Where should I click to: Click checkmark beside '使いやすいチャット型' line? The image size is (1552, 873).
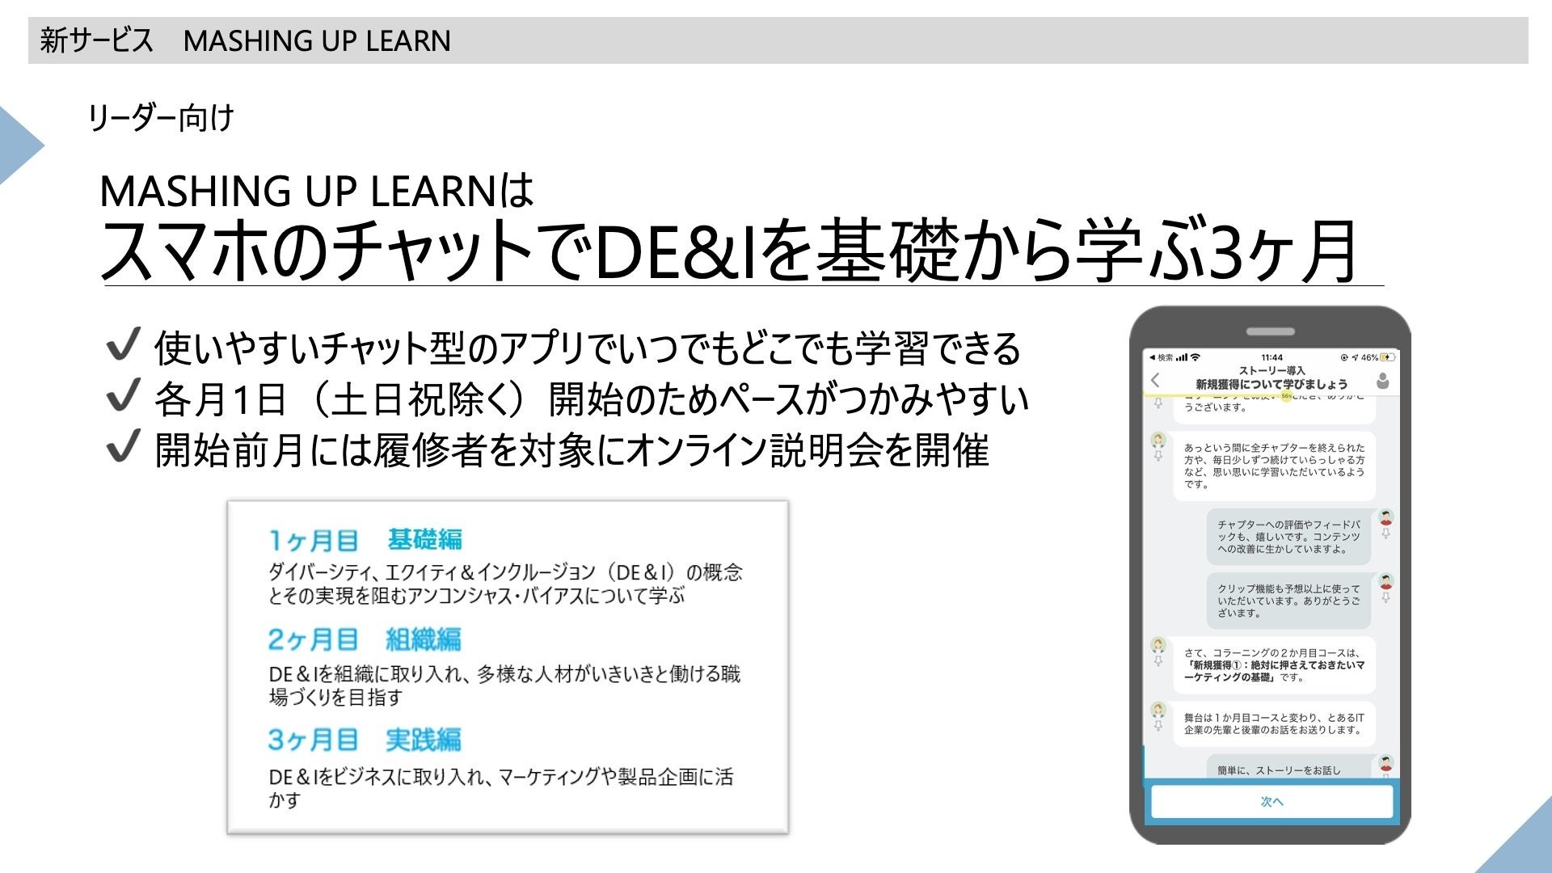tap(123, 345)
